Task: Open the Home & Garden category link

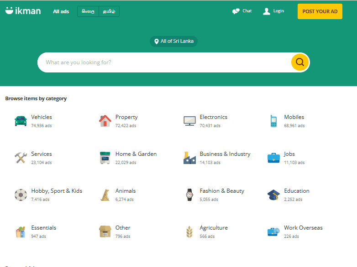Action: point(136,154)
